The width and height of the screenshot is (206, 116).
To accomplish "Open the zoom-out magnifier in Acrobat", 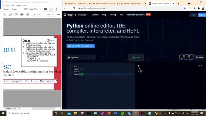I will 28,15.
